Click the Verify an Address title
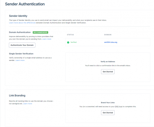Image resolution: width=154 pixels, height=127 pixels. [108, 62]
